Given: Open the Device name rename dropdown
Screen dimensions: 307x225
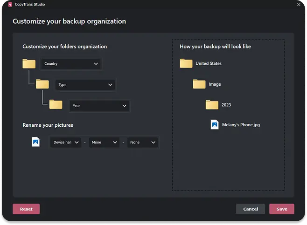Looking at the screenshot, I should pyautogui.click(x=66, y=142).
